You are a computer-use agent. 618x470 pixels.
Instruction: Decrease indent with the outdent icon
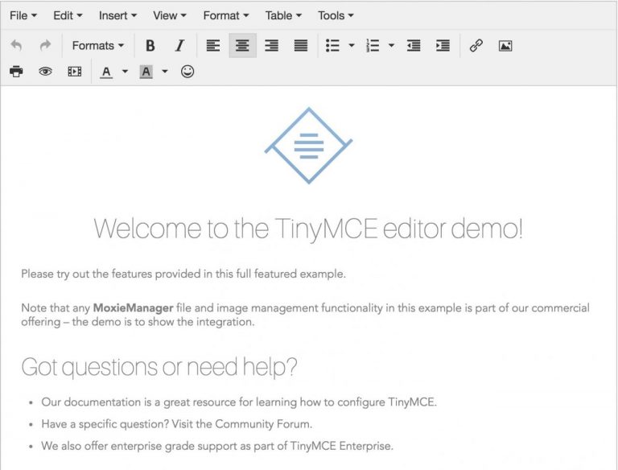click(x=414, y=46)
